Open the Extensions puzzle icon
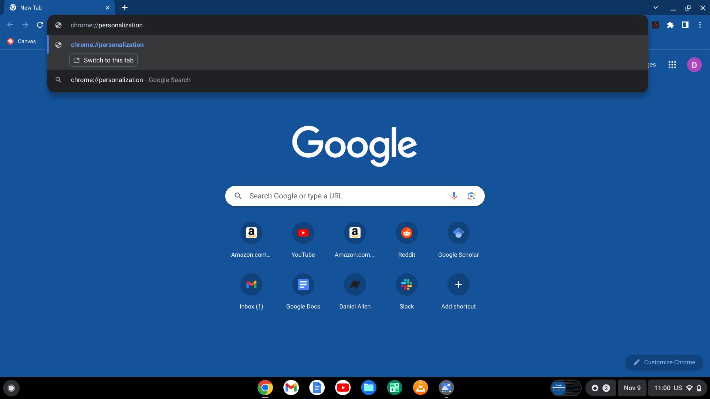 pyautogui.click(x=670, y=25)
